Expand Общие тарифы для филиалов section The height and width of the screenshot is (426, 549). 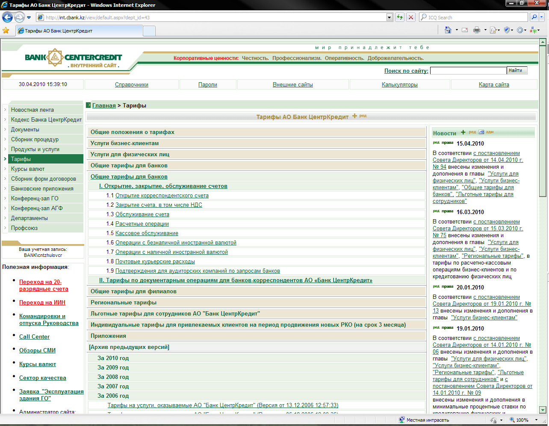tap(257, 291)
